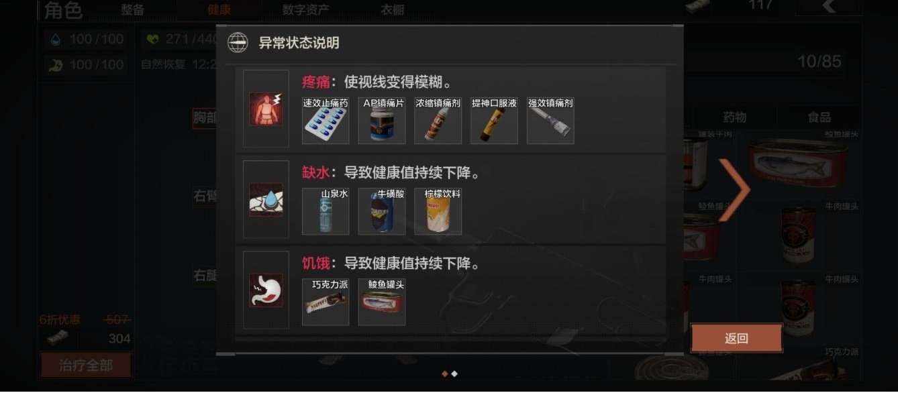Choose the 柠檬饮料 can icon
The height and width of the screenshot is (393, 898).
[x=438, y=211]
